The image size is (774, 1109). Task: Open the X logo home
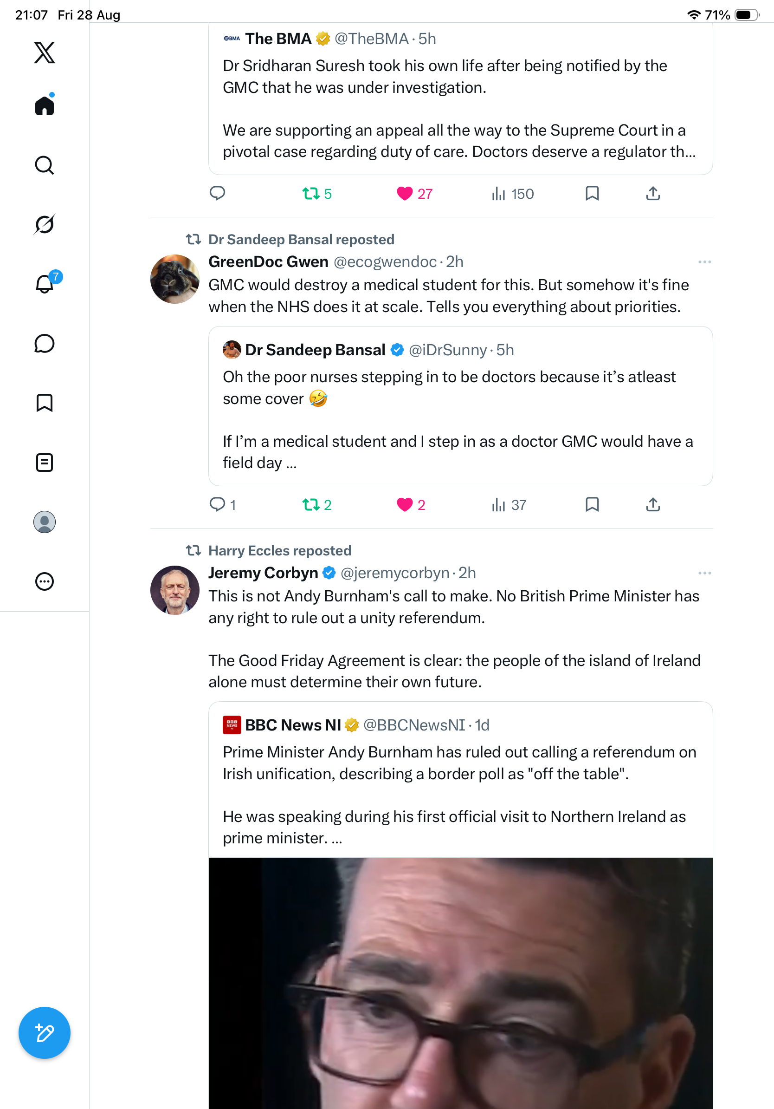45,52
